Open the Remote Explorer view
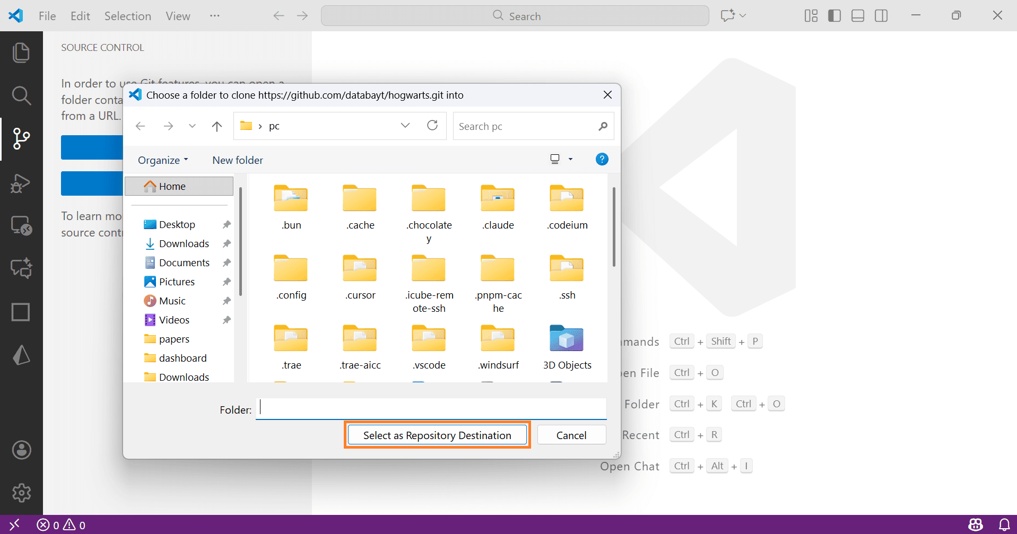 21,225
